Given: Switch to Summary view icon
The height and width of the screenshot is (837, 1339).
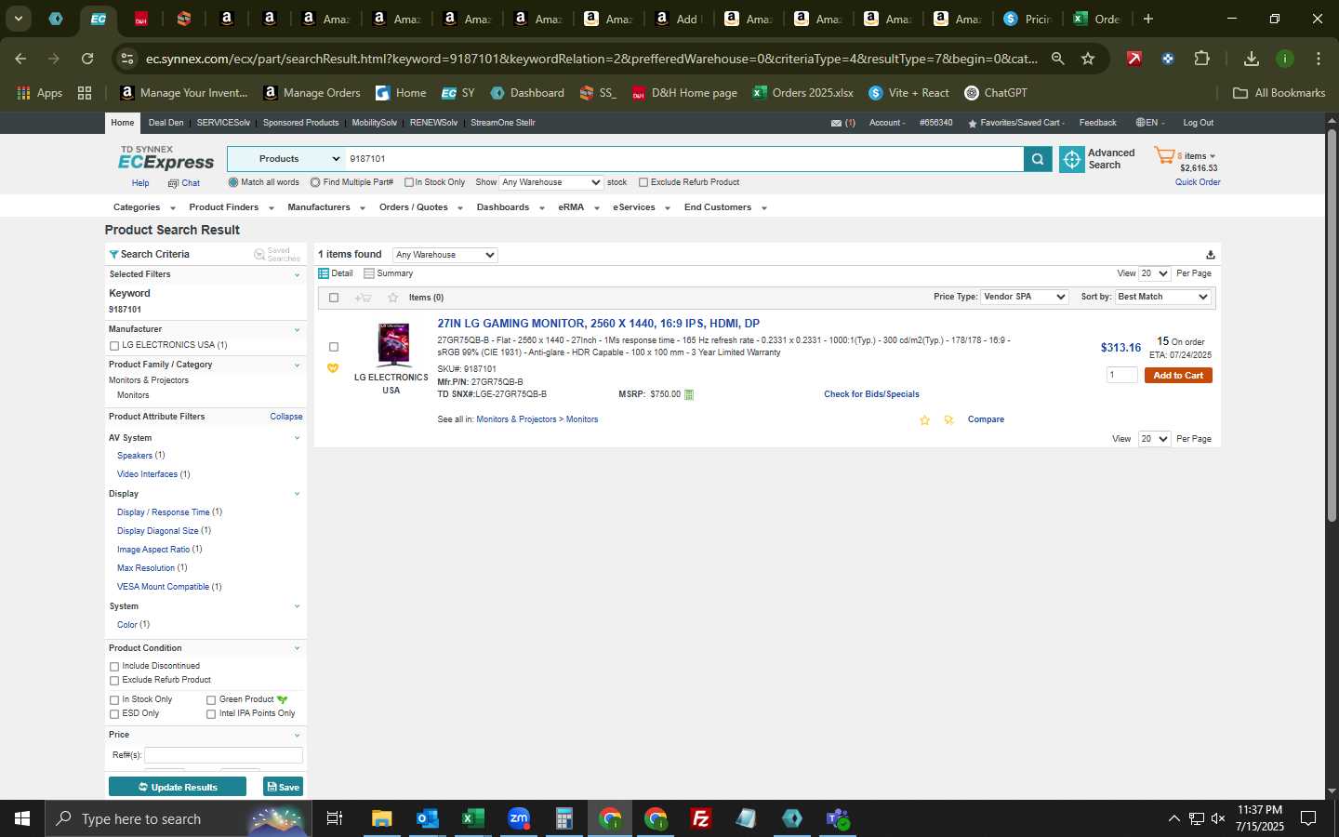Looking at the screenshot, I should (369, 273).
